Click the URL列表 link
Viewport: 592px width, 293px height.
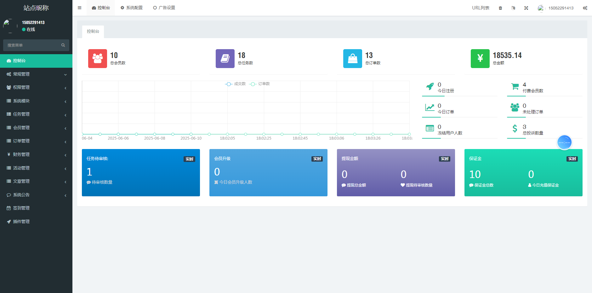[x=481, y=8]
